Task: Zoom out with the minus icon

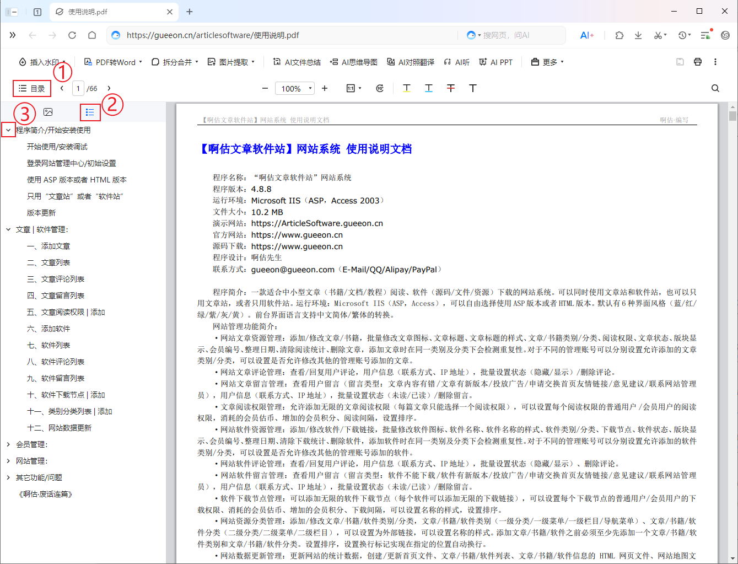Action: (x=265, y=88)
